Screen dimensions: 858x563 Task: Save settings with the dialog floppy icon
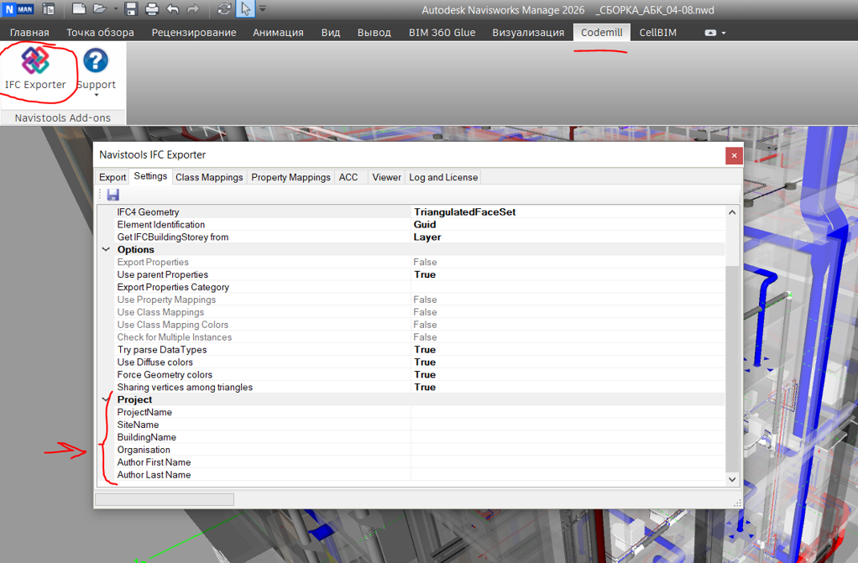(113, 195)
